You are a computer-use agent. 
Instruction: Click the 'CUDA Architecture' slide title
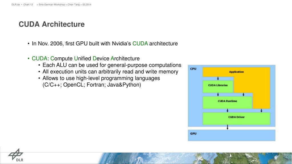click(52, 24)
